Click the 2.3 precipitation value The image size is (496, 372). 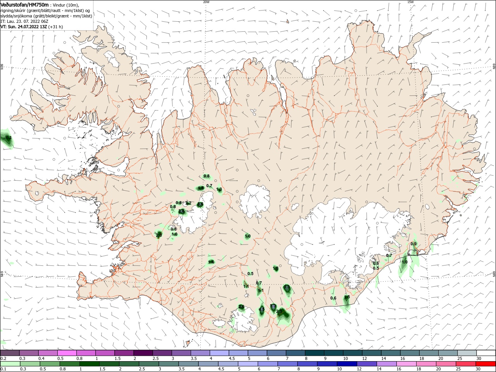point(279,311)
